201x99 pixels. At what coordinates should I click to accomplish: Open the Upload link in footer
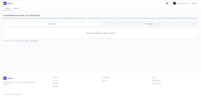[x=55, y=81]
